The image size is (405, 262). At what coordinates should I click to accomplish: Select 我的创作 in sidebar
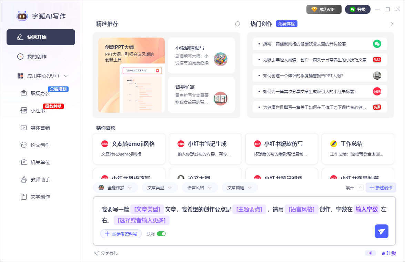37,57
